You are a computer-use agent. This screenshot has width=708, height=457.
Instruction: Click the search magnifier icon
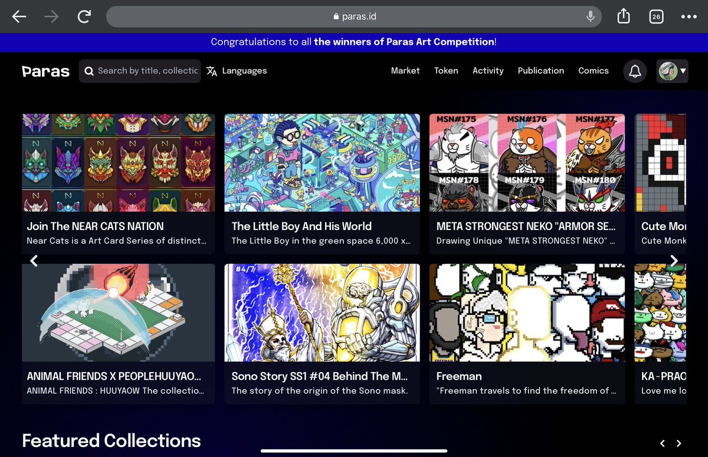point(89,71)
